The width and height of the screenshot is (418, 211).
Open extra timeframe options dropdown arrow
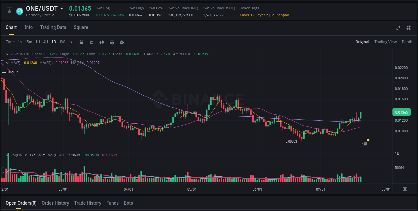coord(71,42)
